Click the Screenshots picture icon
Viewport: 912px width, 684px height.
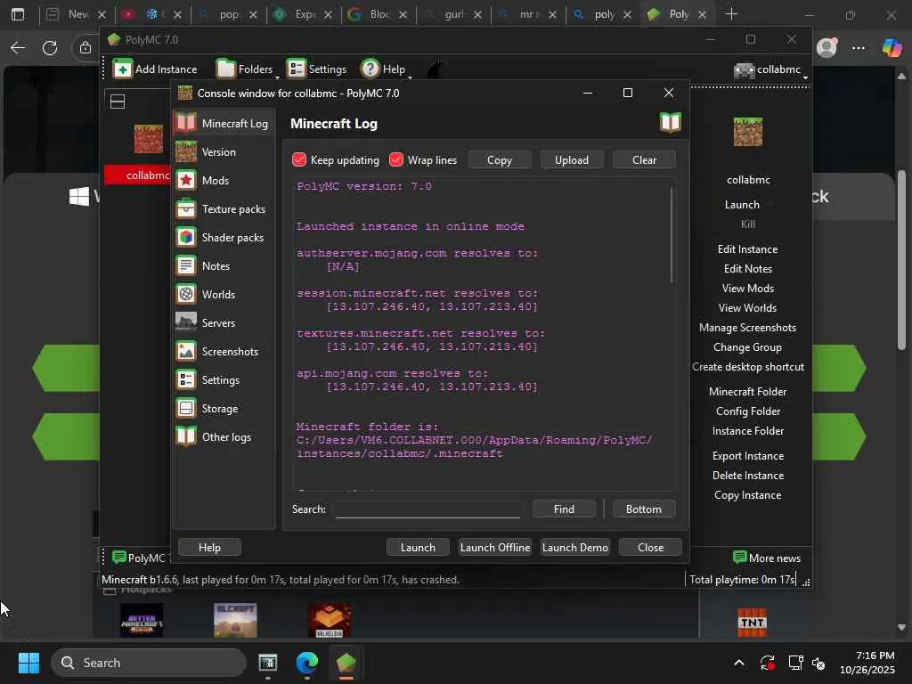coord(186,351)
